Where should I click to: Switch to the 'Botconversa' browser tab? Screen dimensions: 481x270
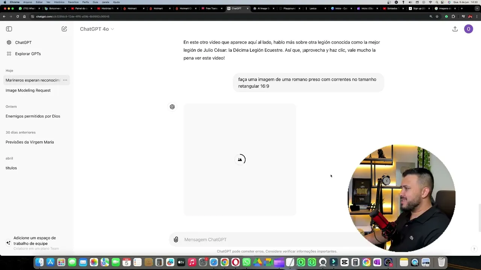(x=55, y=8)
